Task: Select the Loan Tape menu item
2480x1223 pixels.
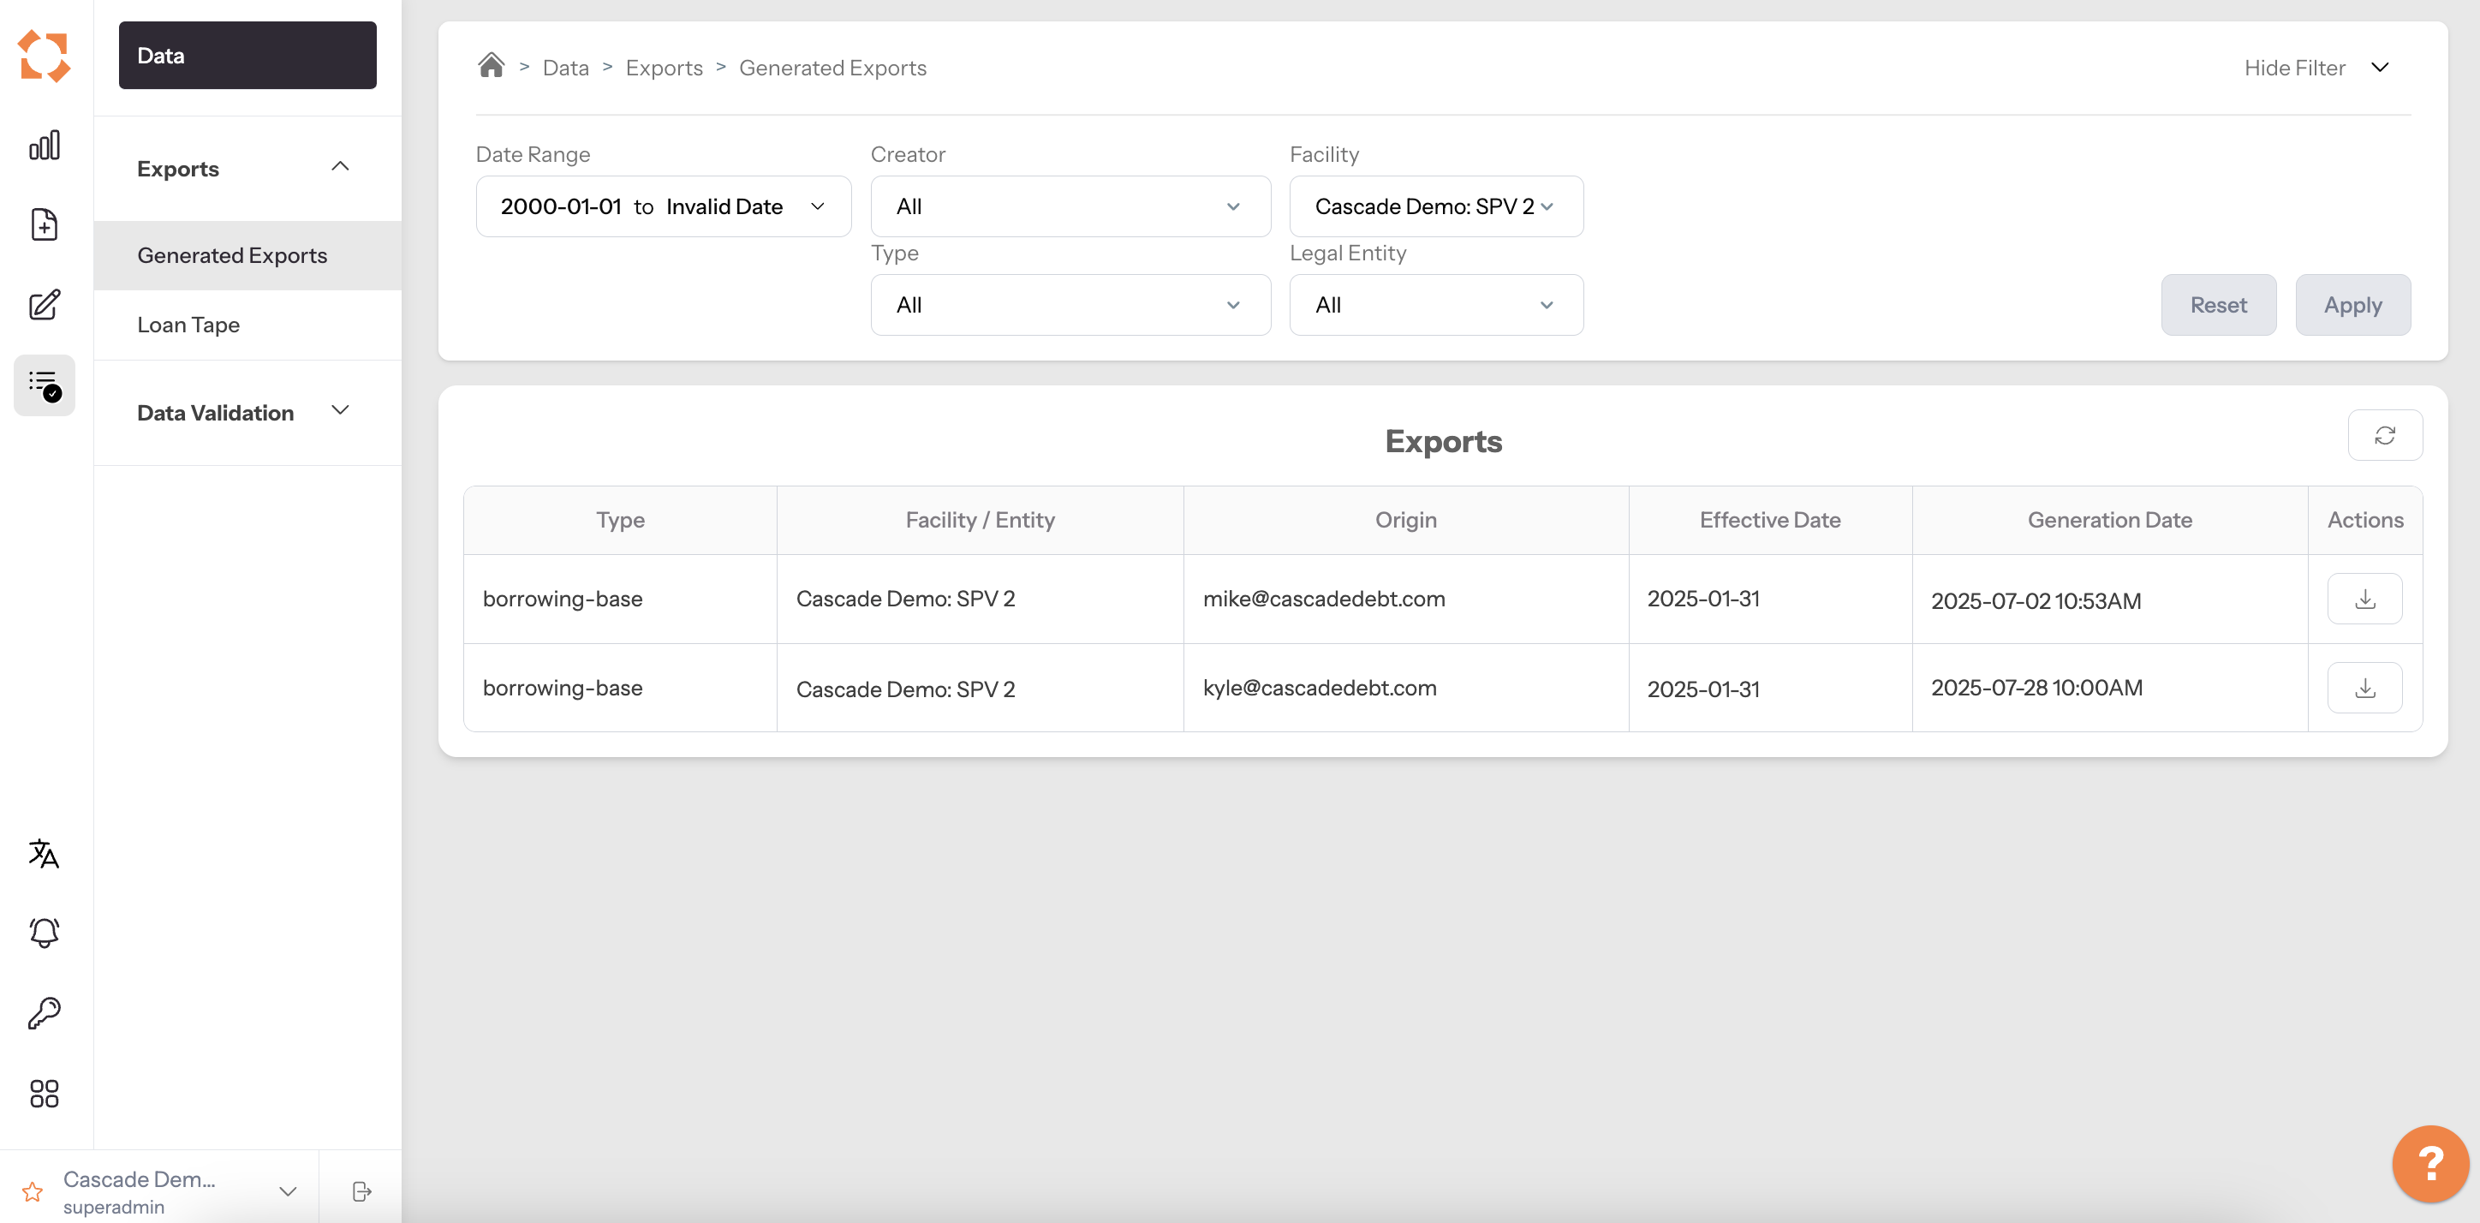Action: [x=188, y=325]
